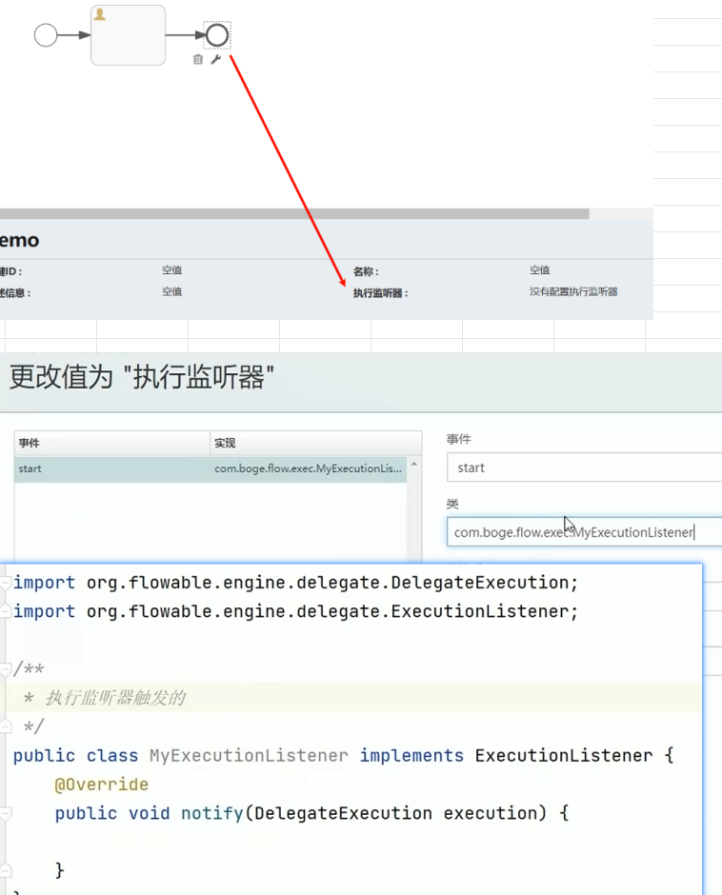
Task: Delete the selected end event with trash icon
Action: click(x=197, y=59)
